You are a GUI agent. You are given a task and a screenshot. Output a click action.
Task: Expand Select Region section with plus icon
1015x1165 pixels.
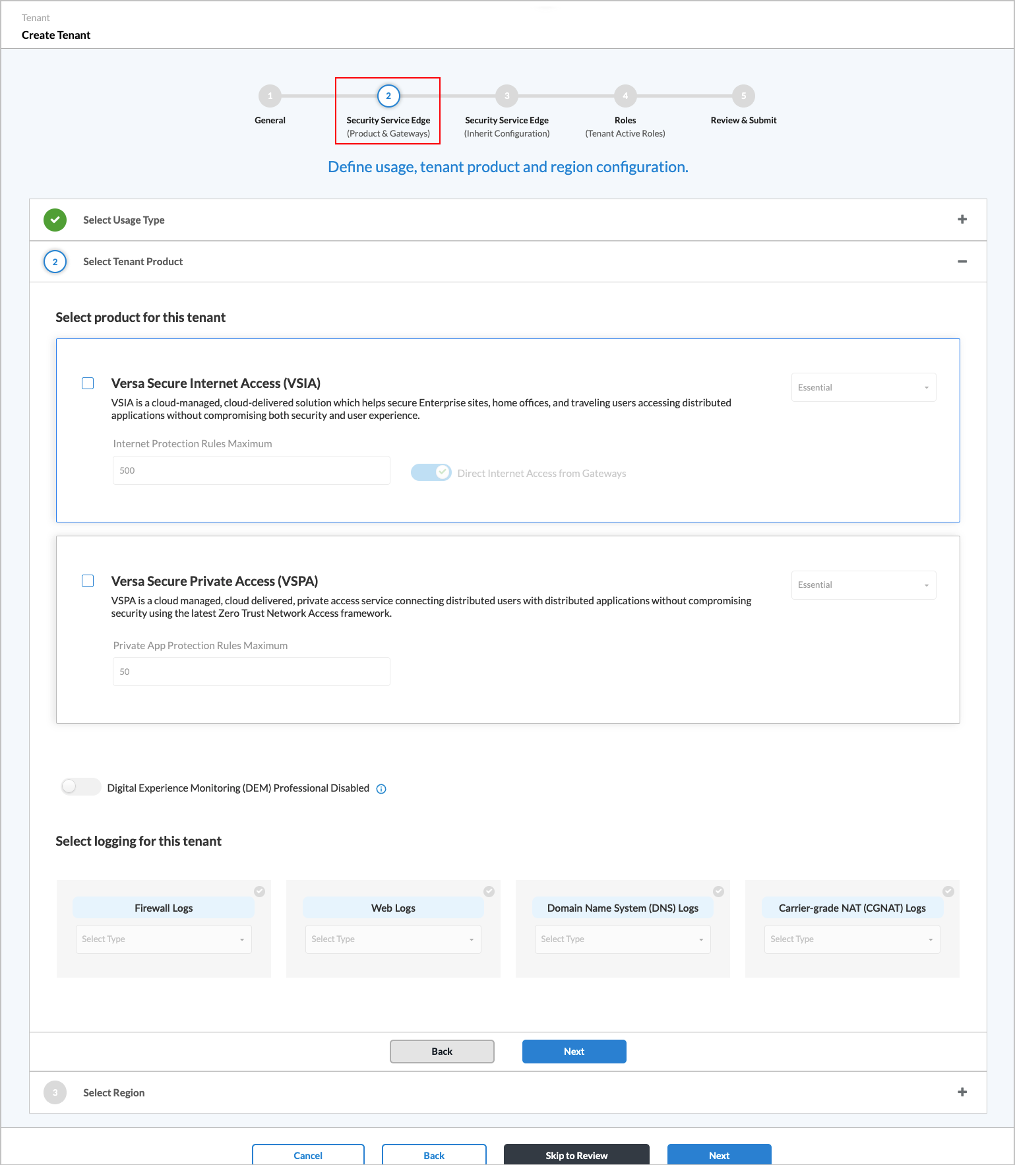962,1092
